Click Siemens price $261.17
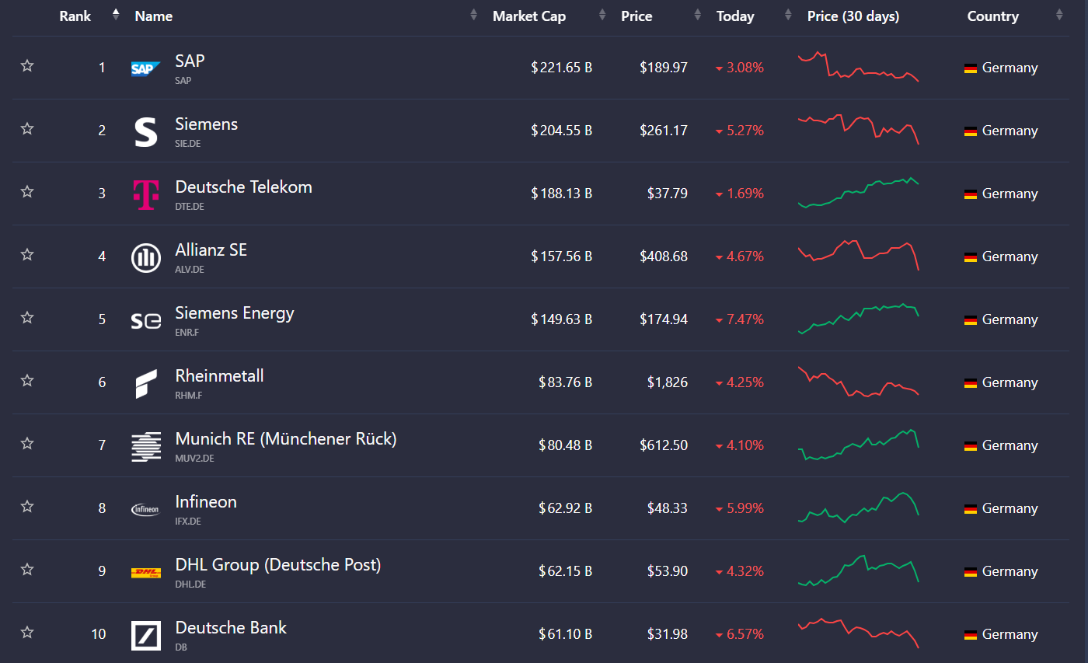This screenshot has height=663, width=1088. 664,131
